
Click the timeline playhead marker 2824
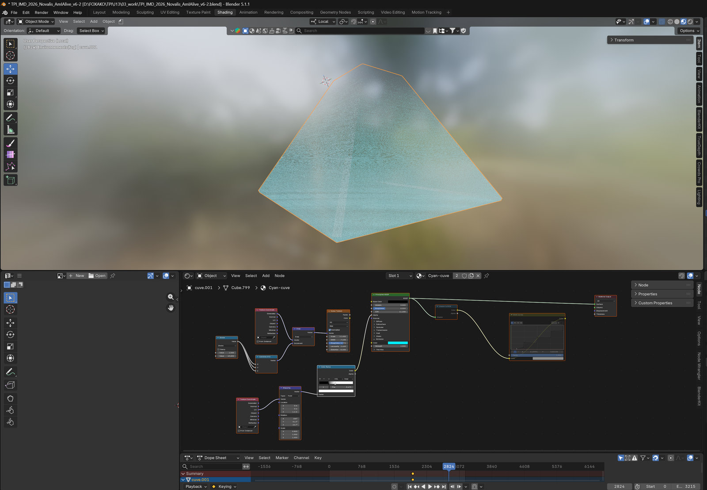[449, 467]
